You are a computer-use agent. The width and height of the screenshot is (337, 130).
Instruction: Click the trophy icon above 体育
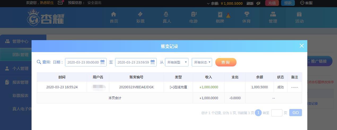pyautogui.click(x=247, y=14)
